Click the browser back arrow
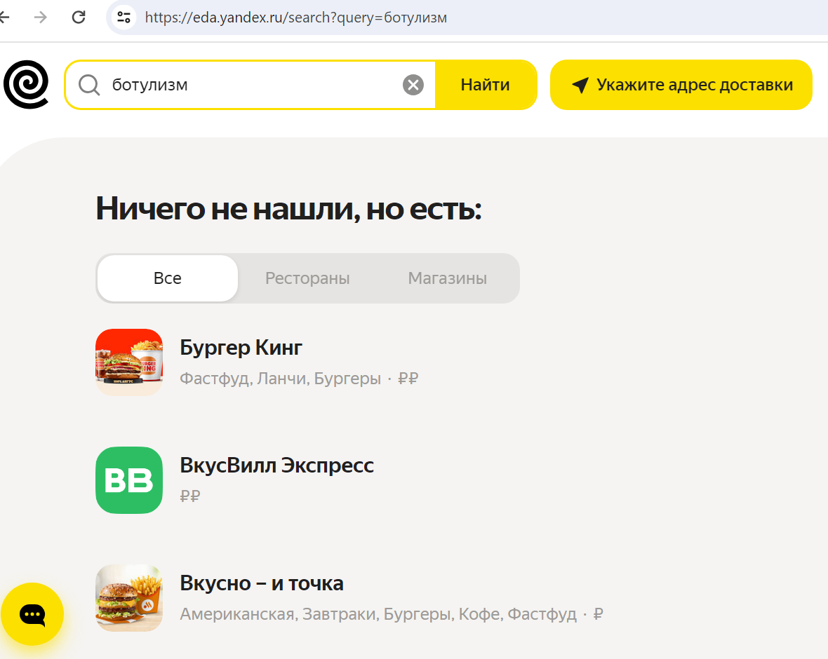Image resolution: width=828 pixels, height=659 pixels. tap(4, 18)
